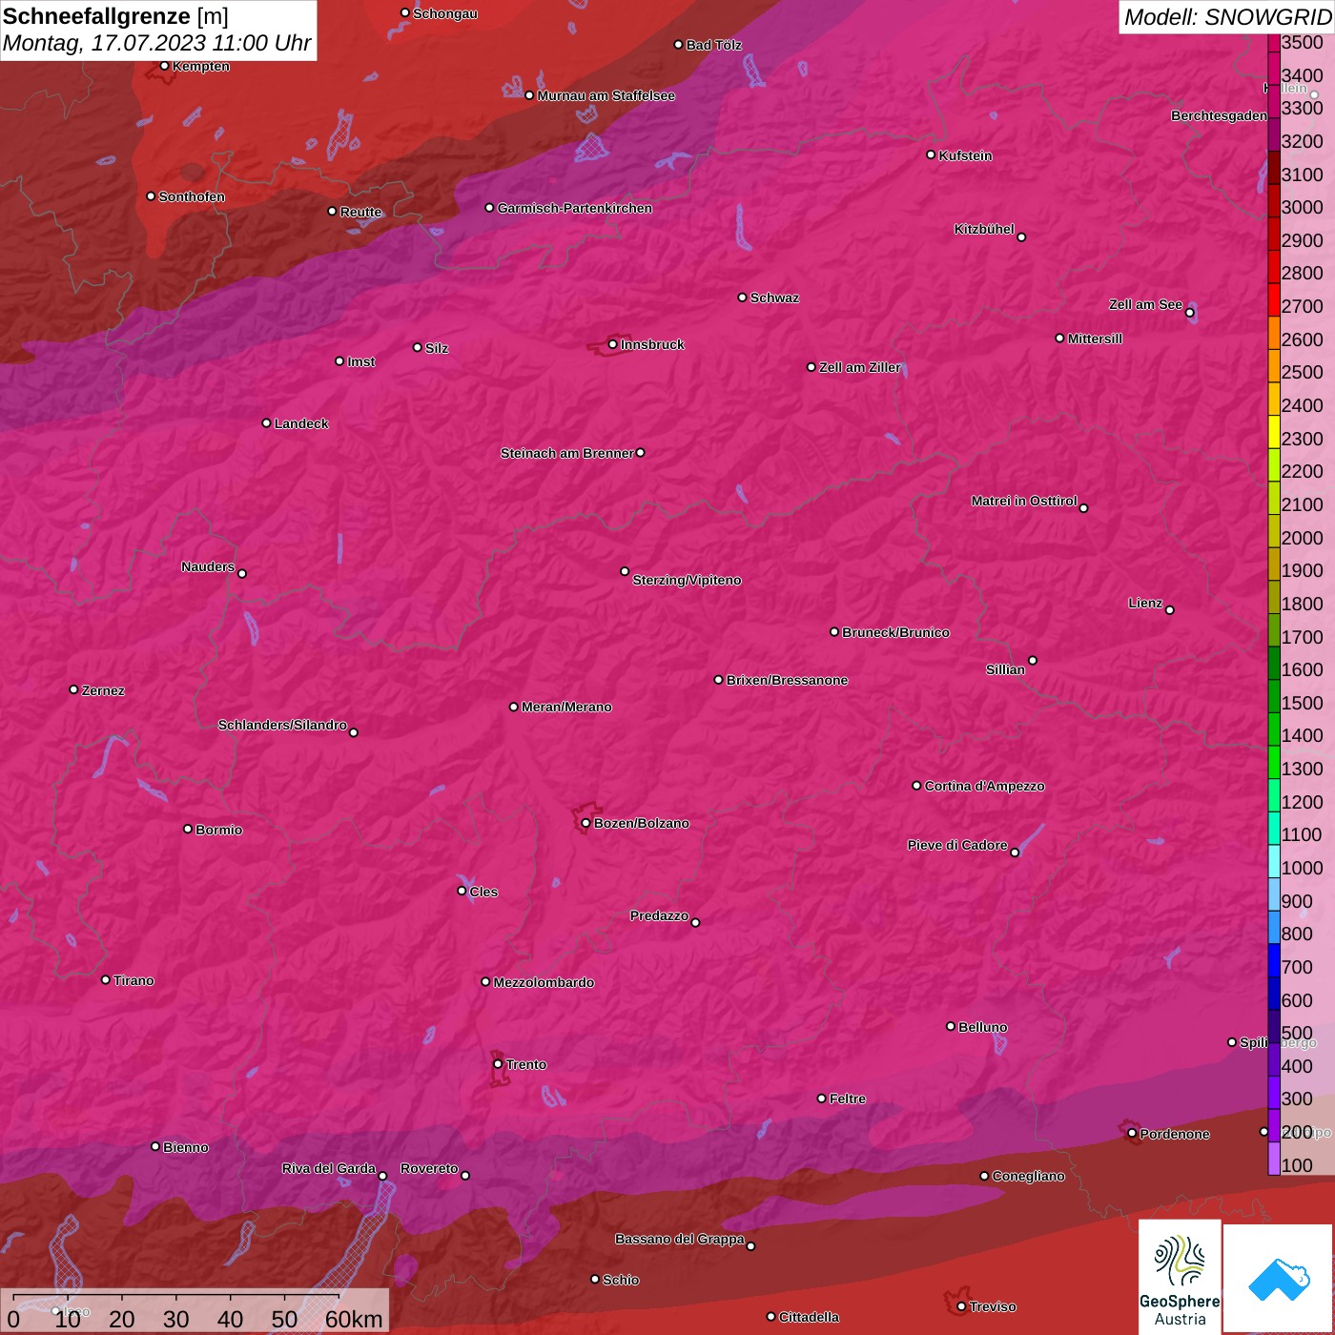Click the Sillian location dot
Screen dimensions: 1335x1335
pyautogui.click(x=1032, y=660)
